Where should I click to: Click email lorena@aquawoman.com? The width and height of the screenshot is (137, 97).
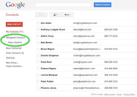[85, 75]
